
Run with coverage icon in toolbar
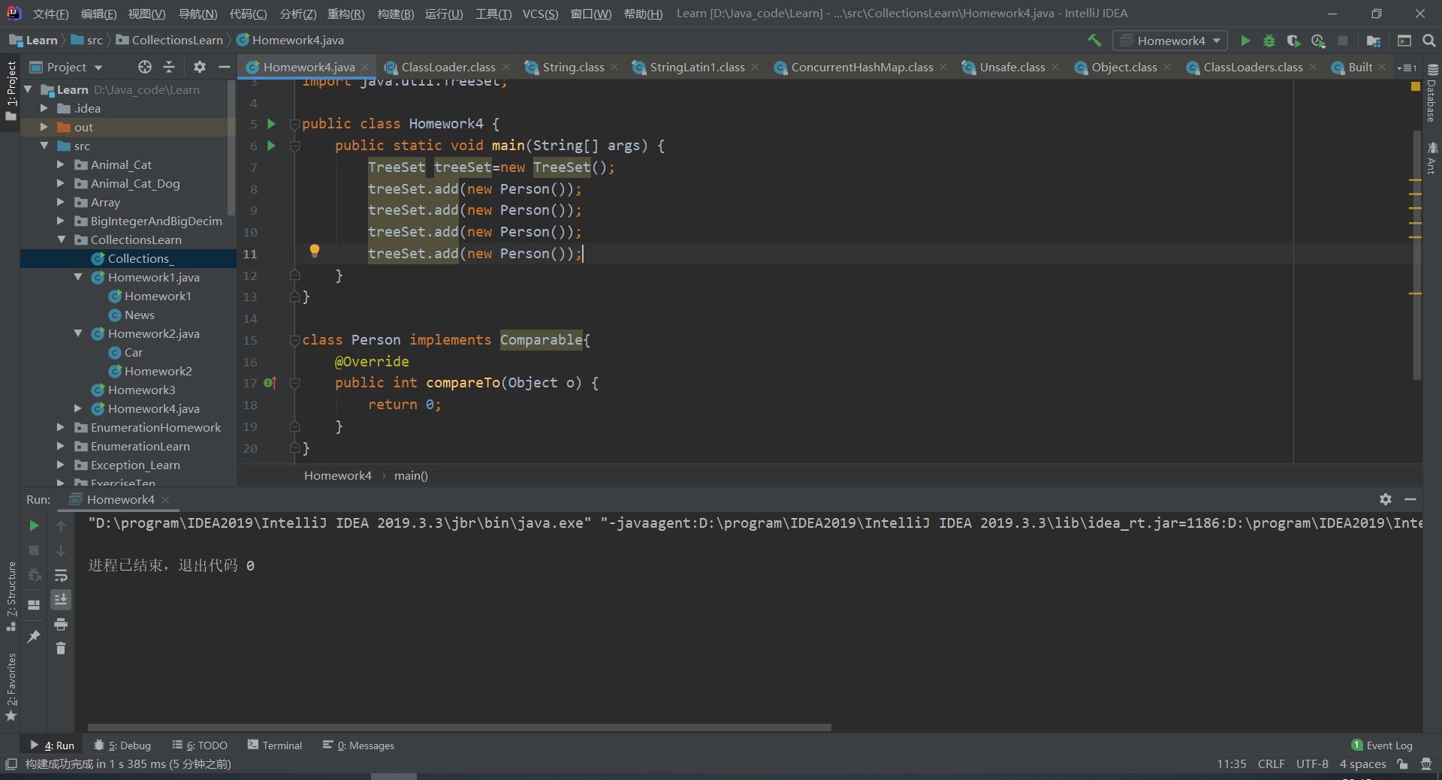pyautogui.click(x=1293, y=41)
